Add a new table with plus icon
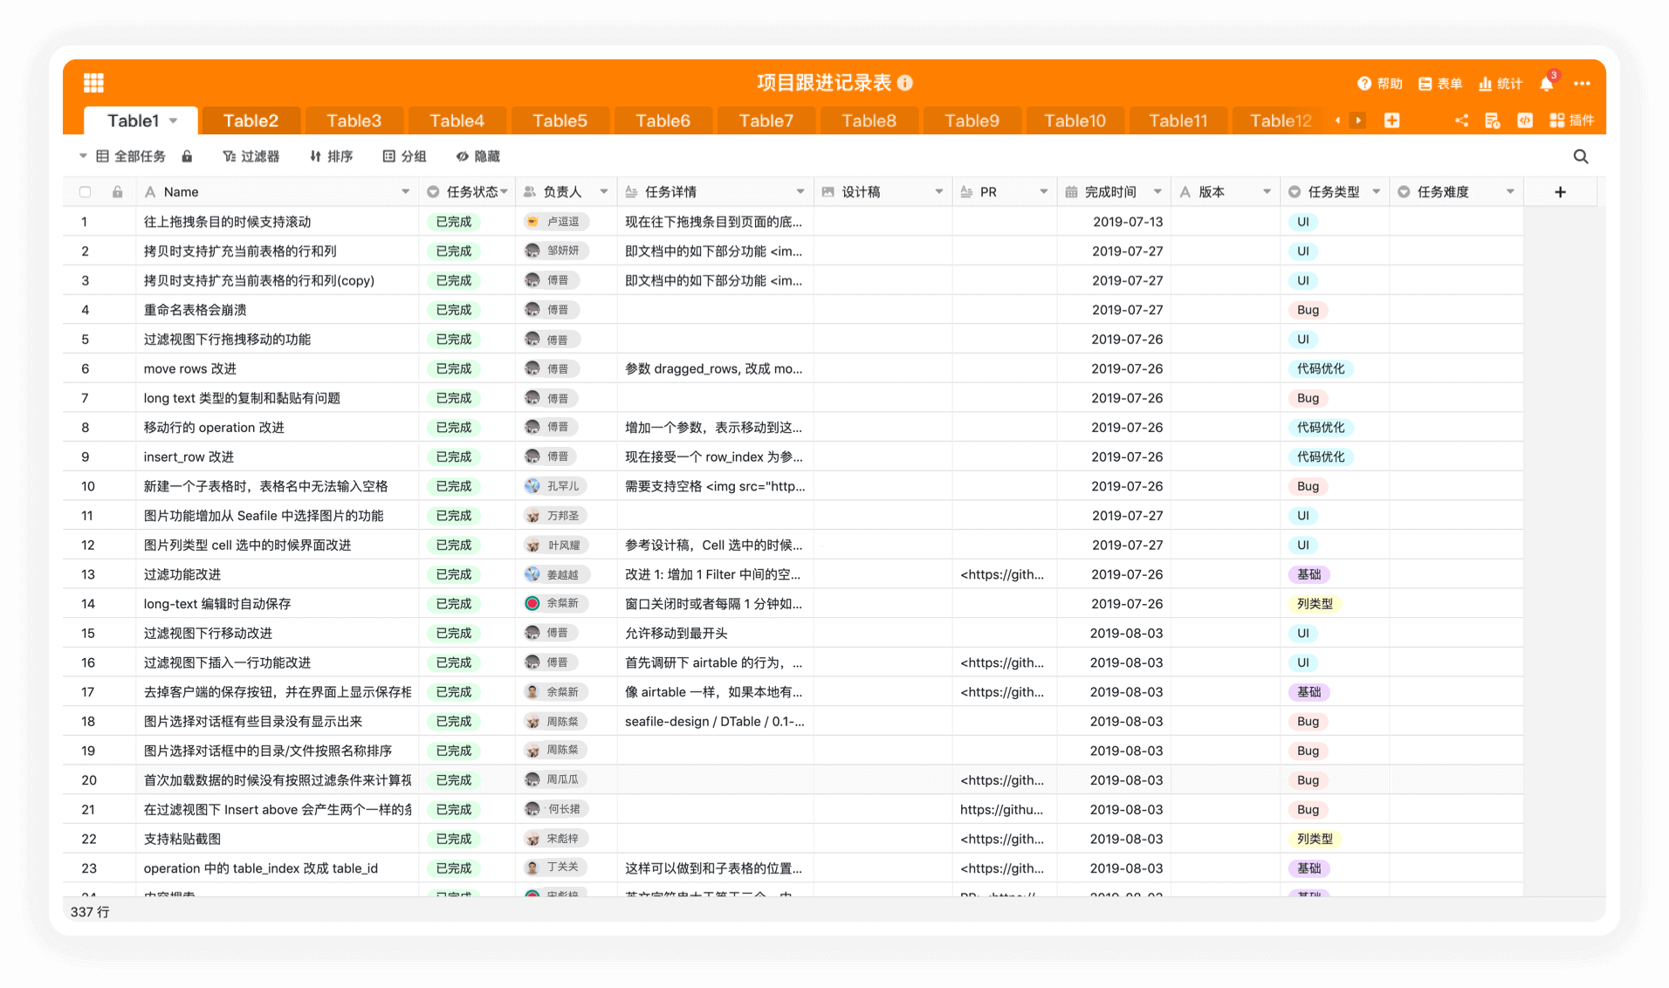This screenshot has width=1669, height=988. [x=1391, y=120]
